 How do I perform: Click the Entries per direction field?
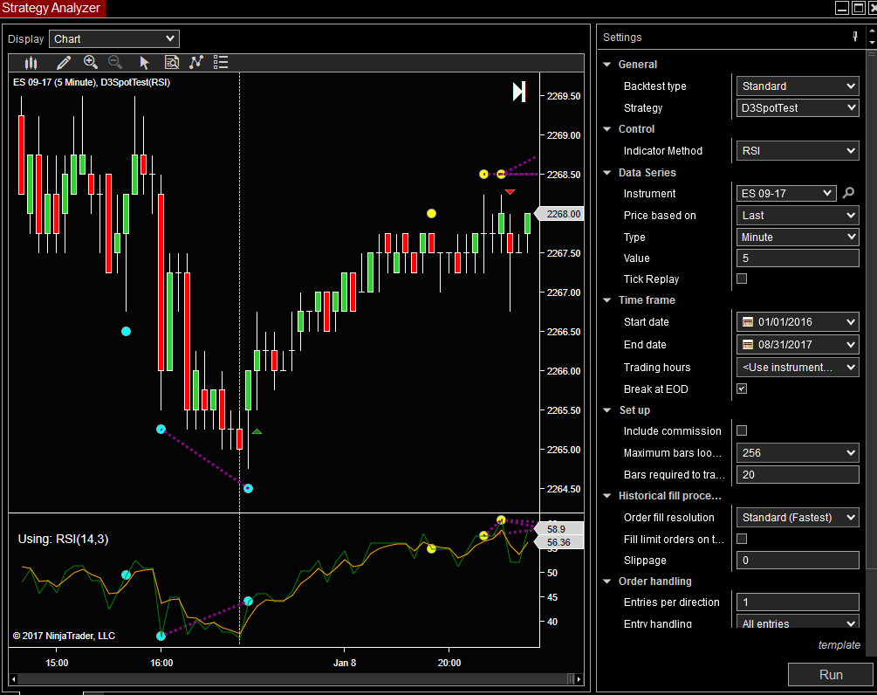798,602
